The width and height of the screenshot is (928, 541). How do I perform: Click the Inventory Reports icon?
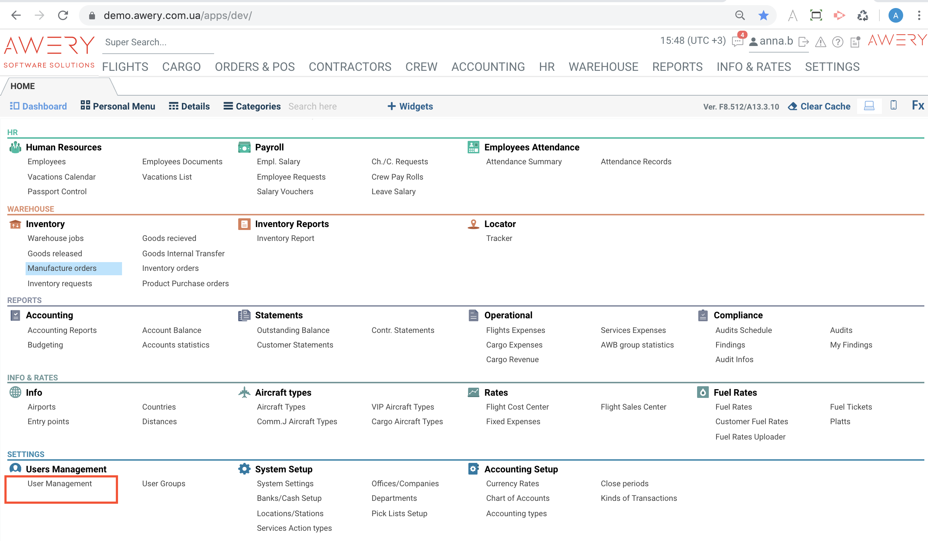[244, 224]
